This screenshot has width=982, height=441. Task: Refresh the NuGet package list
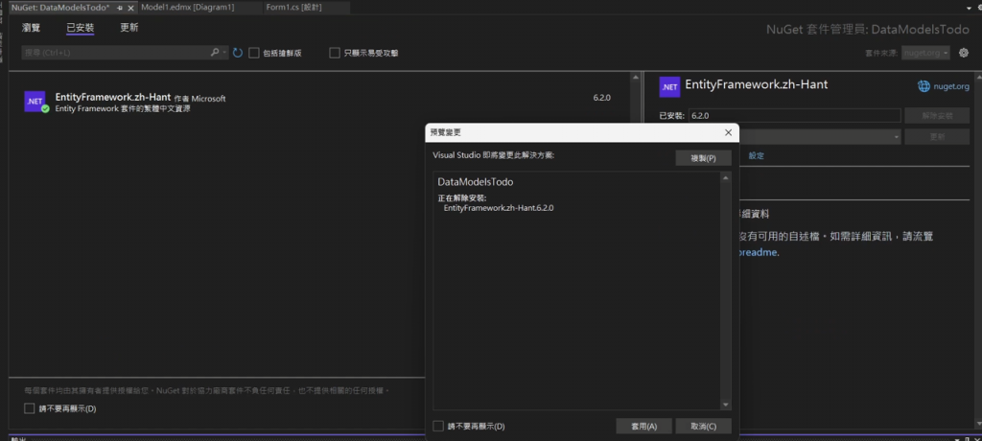[238, 54]
